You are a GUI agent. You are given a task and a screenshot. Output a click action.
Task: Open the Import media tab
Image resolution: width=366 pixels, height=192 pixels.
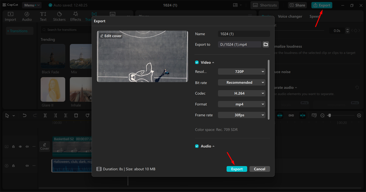tap(10, 17)
